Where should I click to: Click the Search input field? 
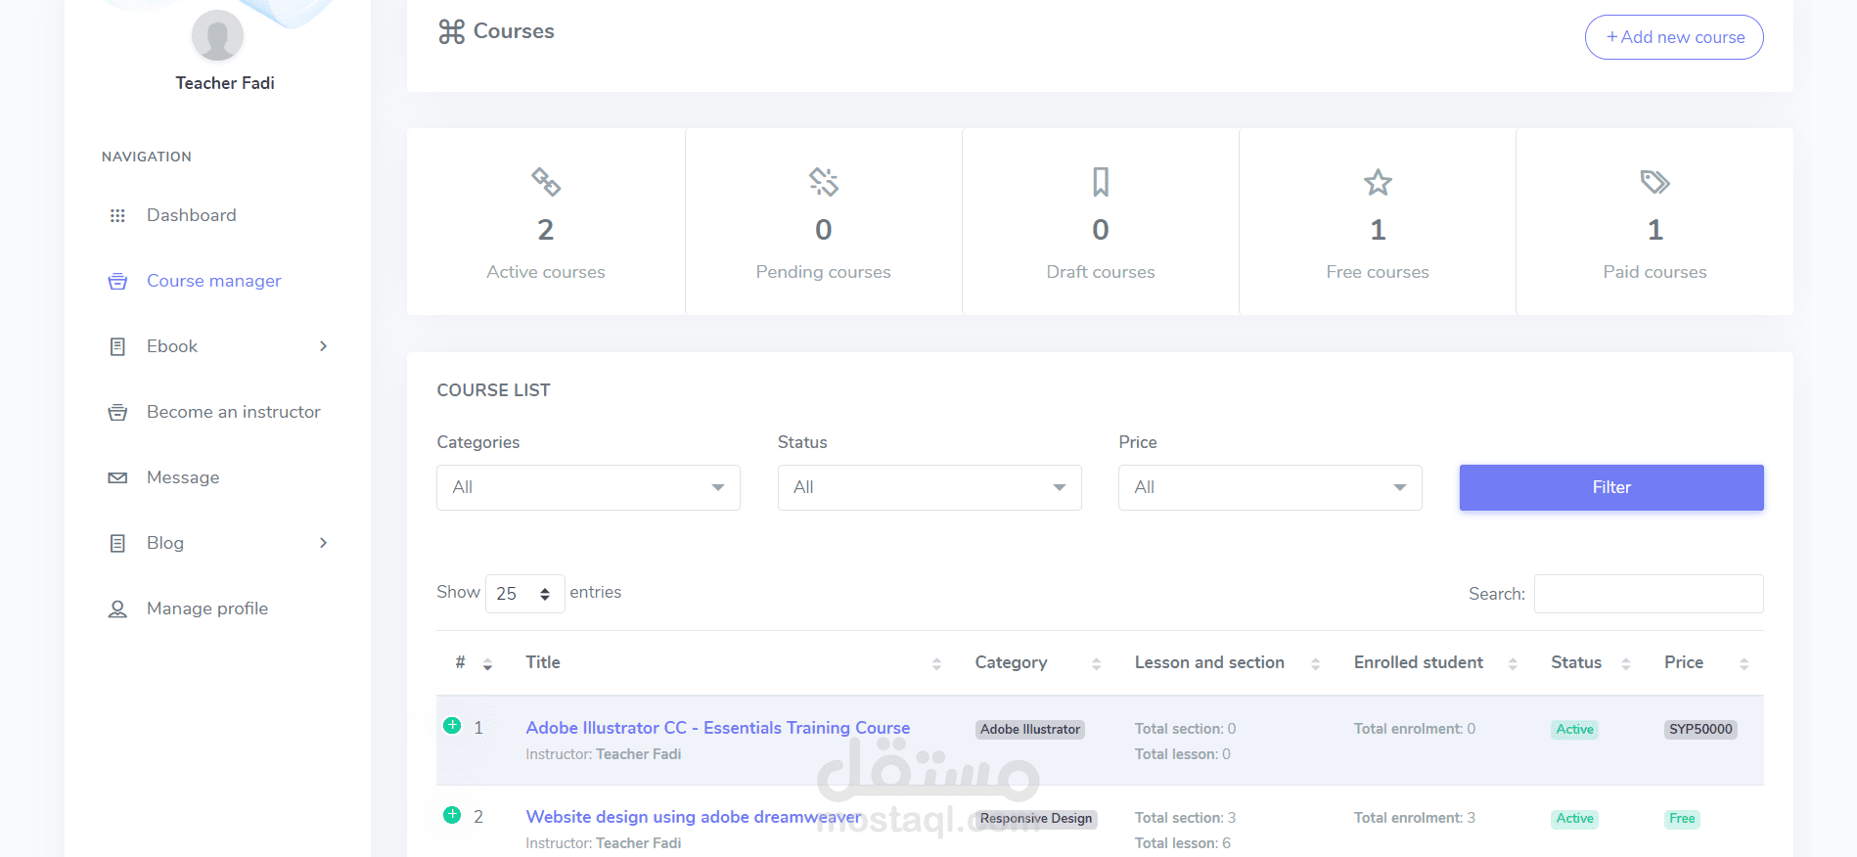pos(1648,594)
